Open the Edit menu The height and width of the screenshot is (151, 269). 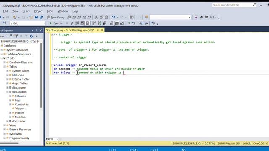click(5, 11)
